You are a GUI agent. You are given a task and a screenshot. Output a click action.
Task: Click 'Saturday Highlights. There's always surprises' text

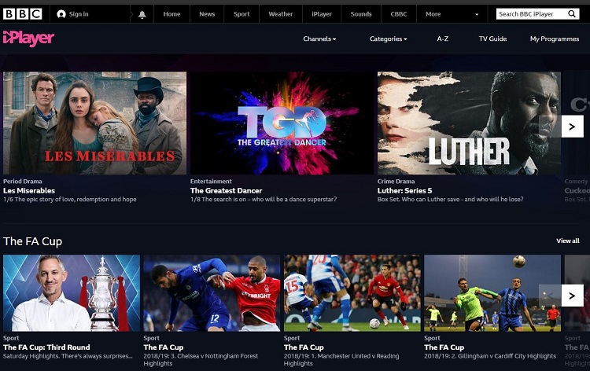click(x=68, y=356)
